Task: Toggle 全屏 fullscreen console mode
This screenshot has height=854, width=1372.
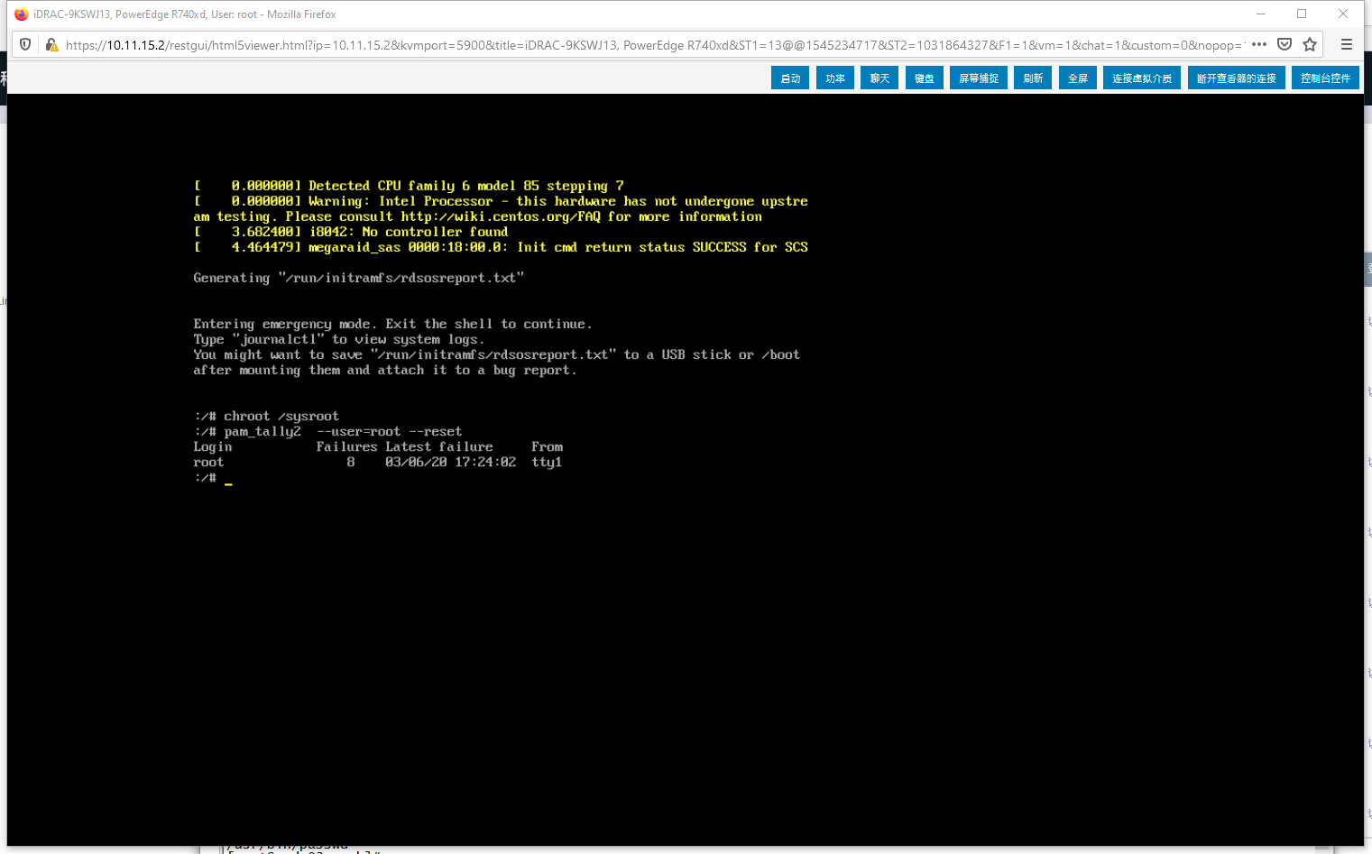Action: coord(1077,78)
